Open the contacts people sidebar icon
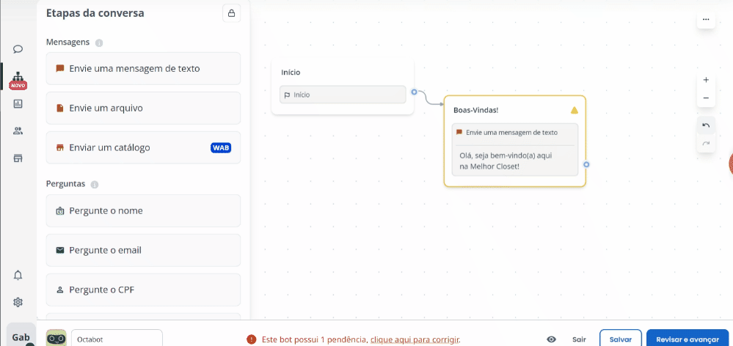Viewport: 733px width, 346px height. 18,130
